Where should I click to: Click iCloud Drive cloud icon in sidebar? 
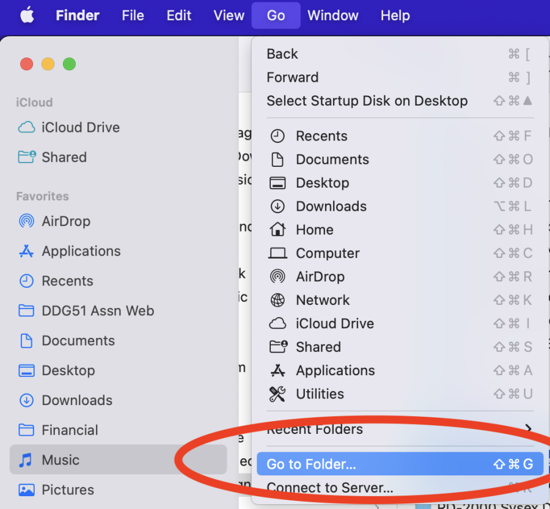[27, 127]
